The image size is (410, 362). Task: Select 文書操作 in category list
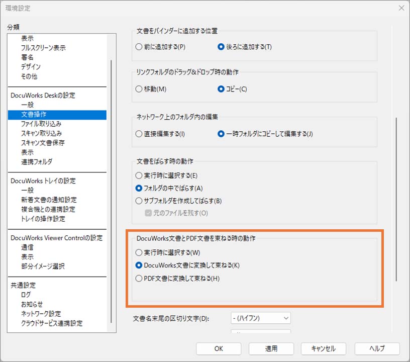(57, 115)
